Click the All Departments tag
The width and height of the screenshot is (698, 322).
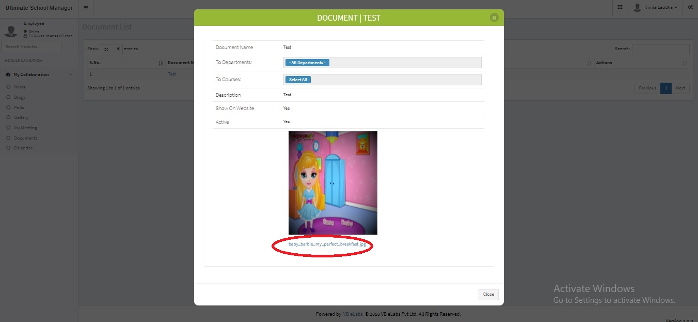point(307,63)
